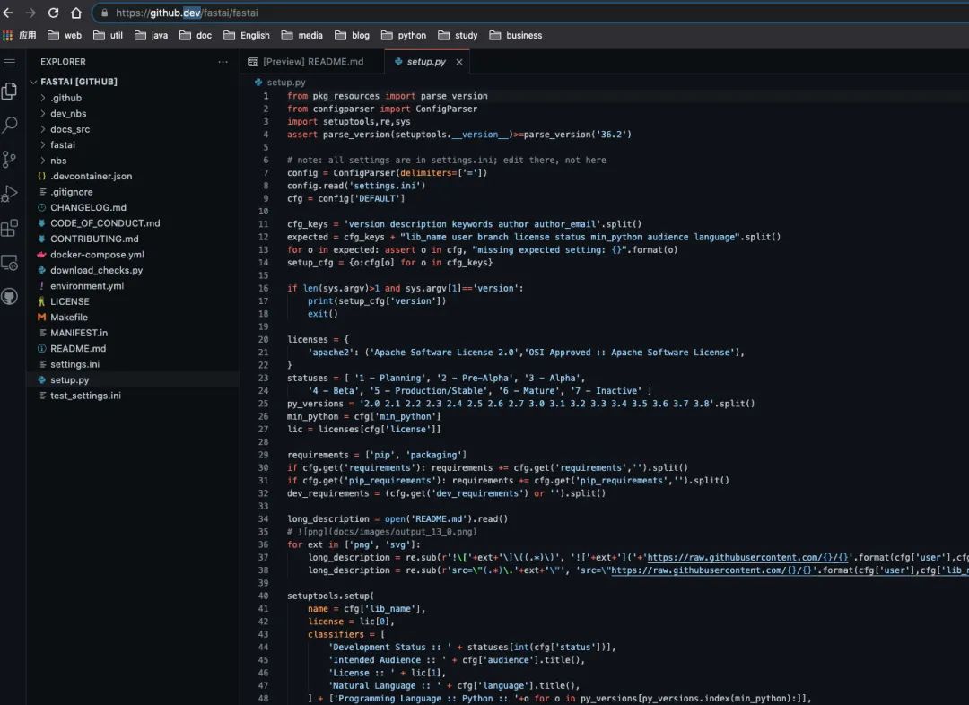Collapse the FASTAI [GITHUB] root section
This screenshot has width=969, height=705.
79,82
